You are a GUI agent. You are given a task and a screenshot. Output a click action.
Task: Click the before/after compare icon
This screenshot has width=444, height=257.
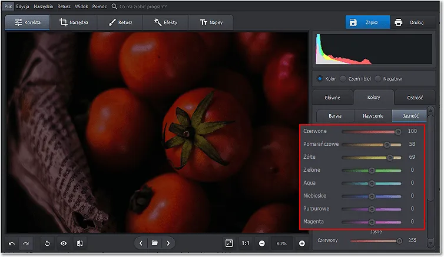pos(79,243)
